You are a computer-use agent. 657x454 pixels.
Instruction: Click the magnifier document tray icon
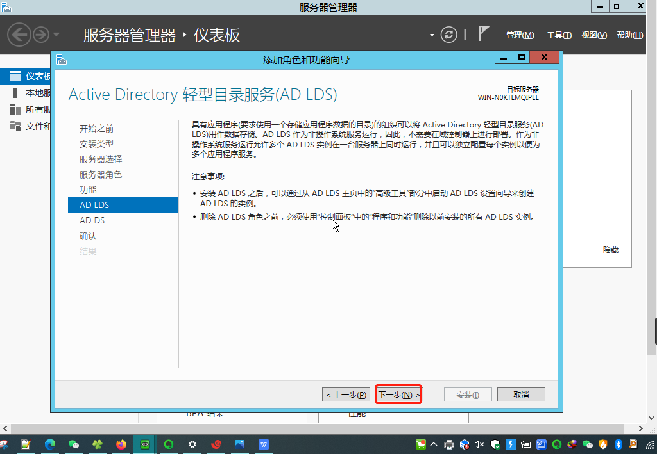tap(633, 444)
